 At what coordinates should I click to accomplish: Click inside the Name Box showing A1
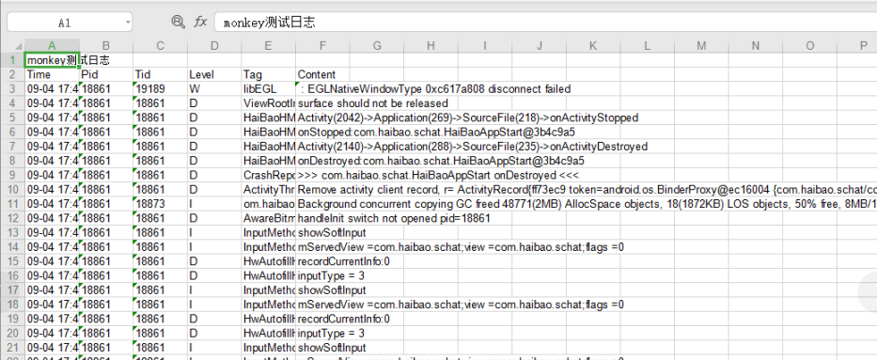[x=65, y=23]
